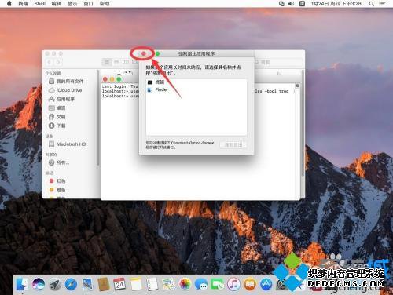This screenshot has width=393, height=295.
Task: Open Calendar icon showing 24
Action: point(119,284)
